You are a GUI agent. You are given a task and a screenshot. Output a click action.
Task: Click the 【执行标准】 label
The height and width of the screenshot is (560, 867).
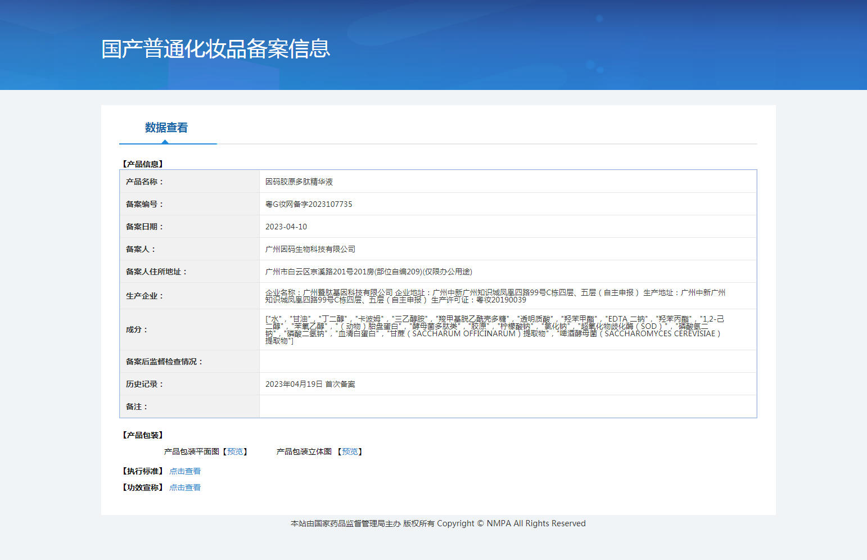coord(143,471)
